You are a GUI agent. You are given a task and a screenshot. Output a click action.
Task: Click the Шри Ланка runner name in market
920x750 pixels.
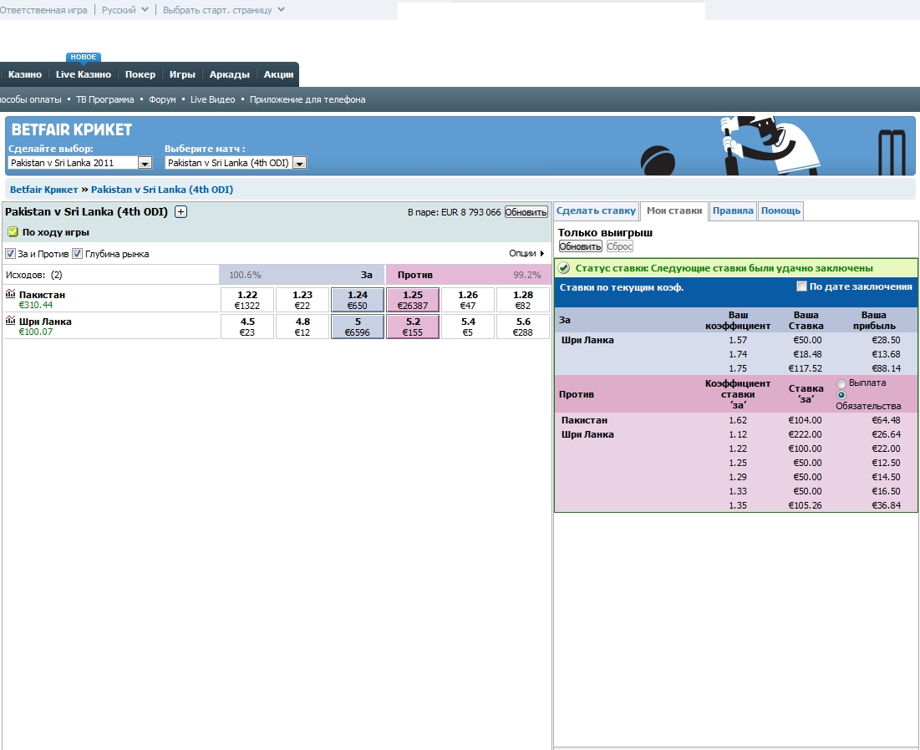[x=45, y=322]
